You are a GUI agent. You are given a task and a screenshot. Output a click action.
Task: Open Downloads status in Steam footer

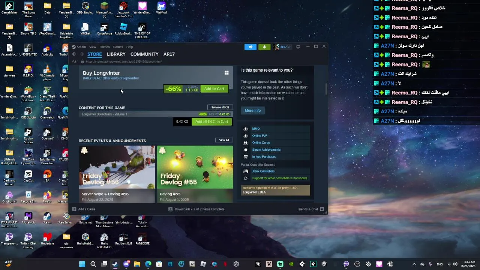coord(196,209)
